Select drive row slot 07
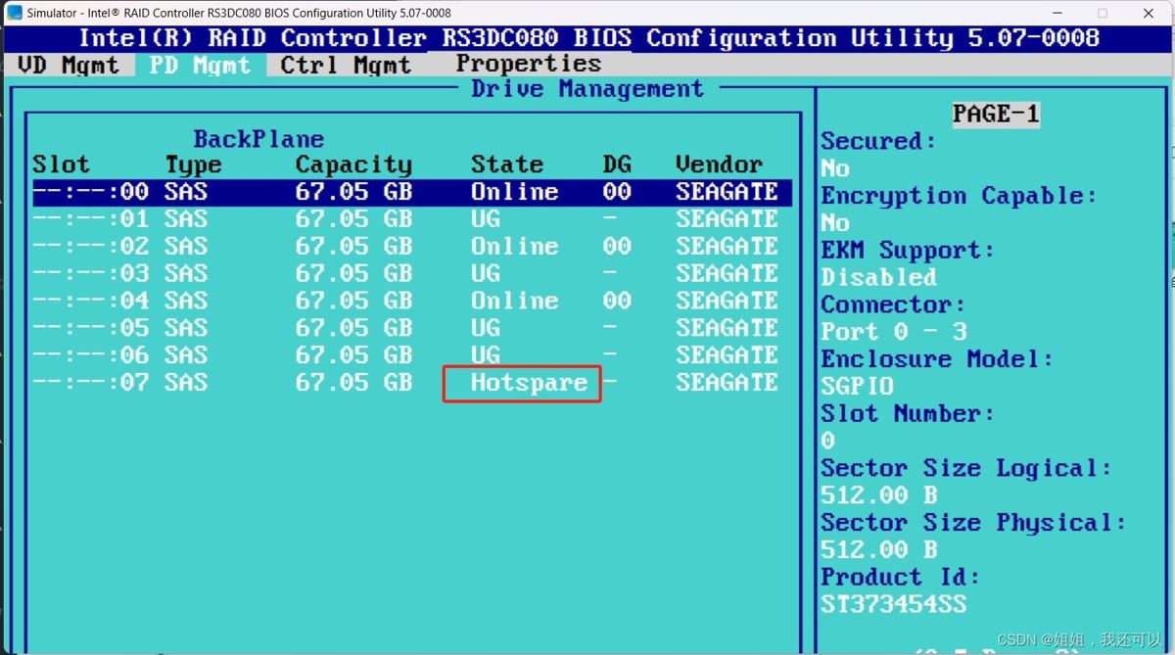The height and width of the screenshot is (655, 1175). pyautogui.click(x=411, y=383)
